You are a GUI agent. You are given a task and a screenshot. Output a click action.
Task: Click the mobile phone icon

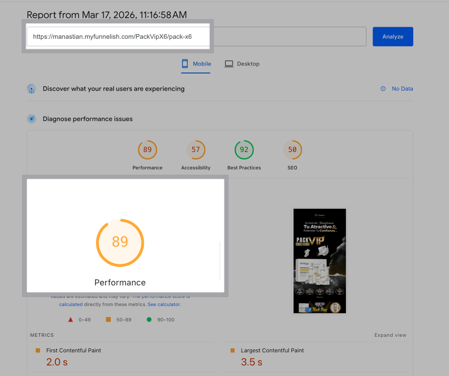[185, 64]
